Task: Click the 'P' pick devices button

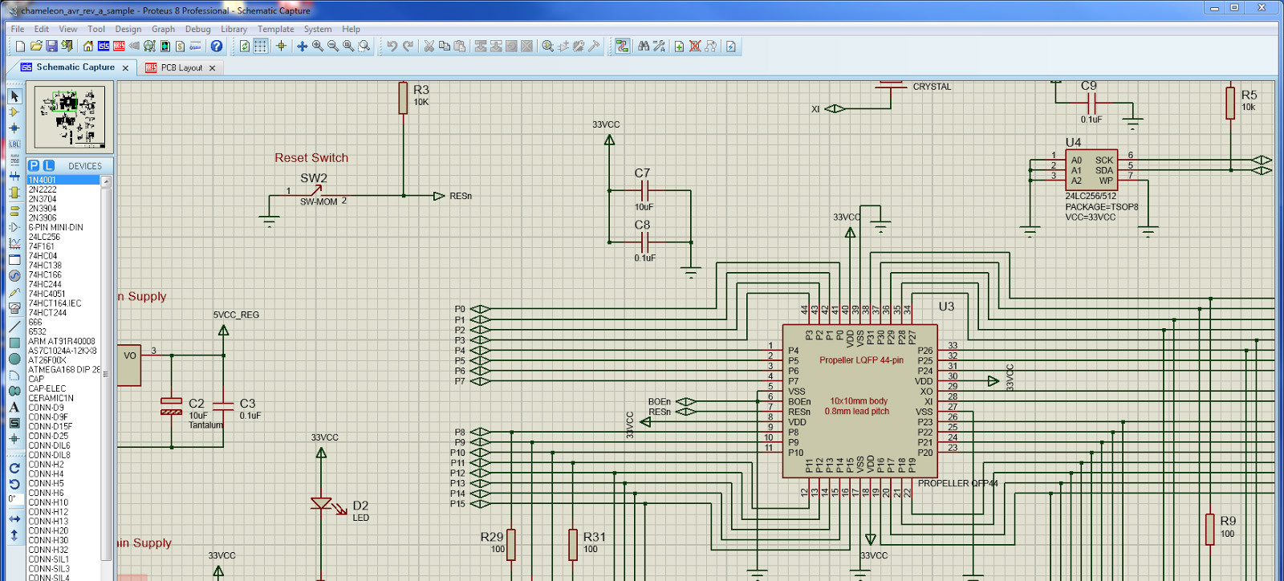Action: pos(34,165)
